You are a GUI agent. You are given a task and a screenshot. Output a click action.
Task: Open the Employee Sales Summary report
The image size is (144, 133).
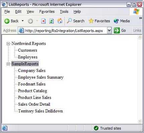point(41,77)
